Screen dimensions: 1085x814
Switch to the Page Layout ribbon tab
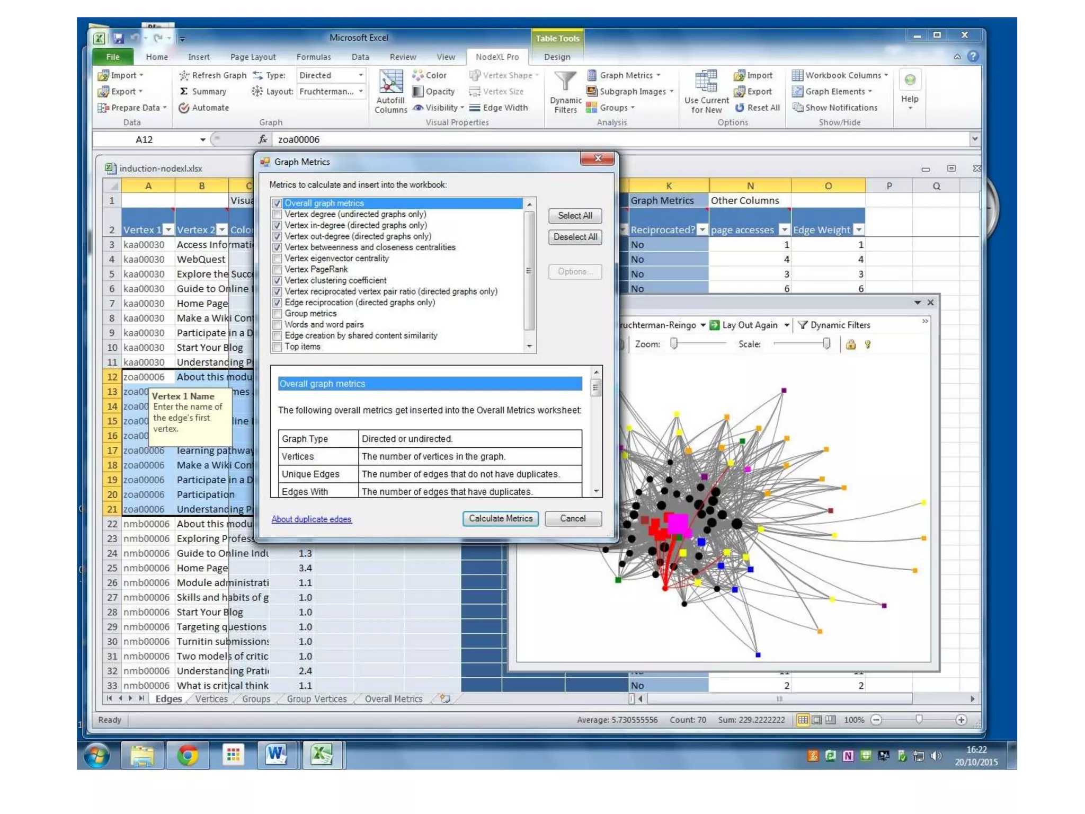pos(253,57)
